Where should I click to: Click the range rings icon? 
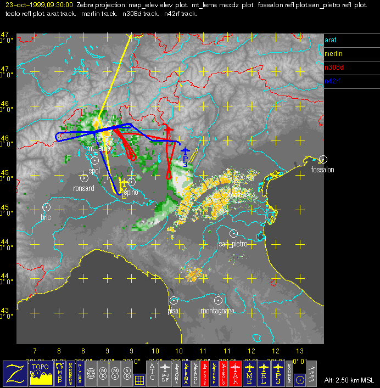point(92,373)
